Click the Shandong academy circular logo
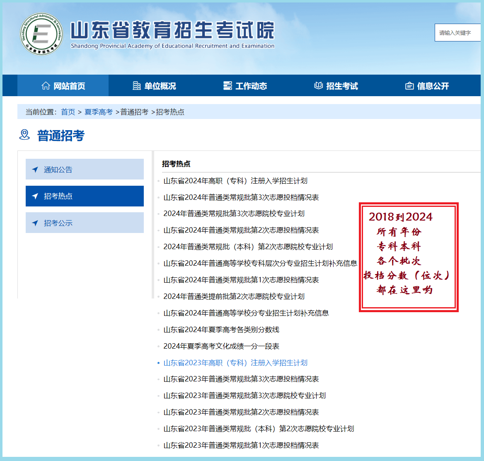The image size is (484, 461). point(41,34)
